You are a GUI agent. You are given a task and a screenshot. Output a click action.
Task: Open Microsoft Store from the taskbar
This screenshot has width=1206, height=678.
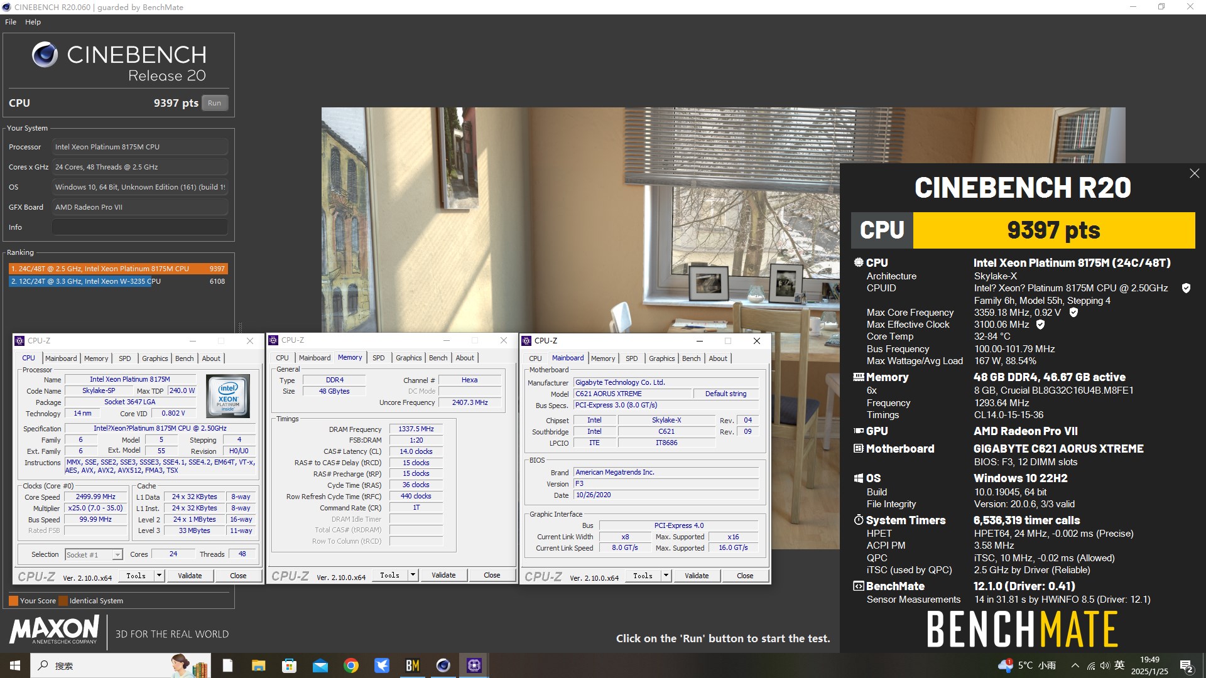289,665
